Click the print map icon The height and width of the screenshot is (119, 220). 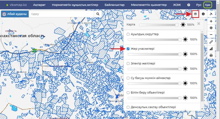click(x=211, y=55)
